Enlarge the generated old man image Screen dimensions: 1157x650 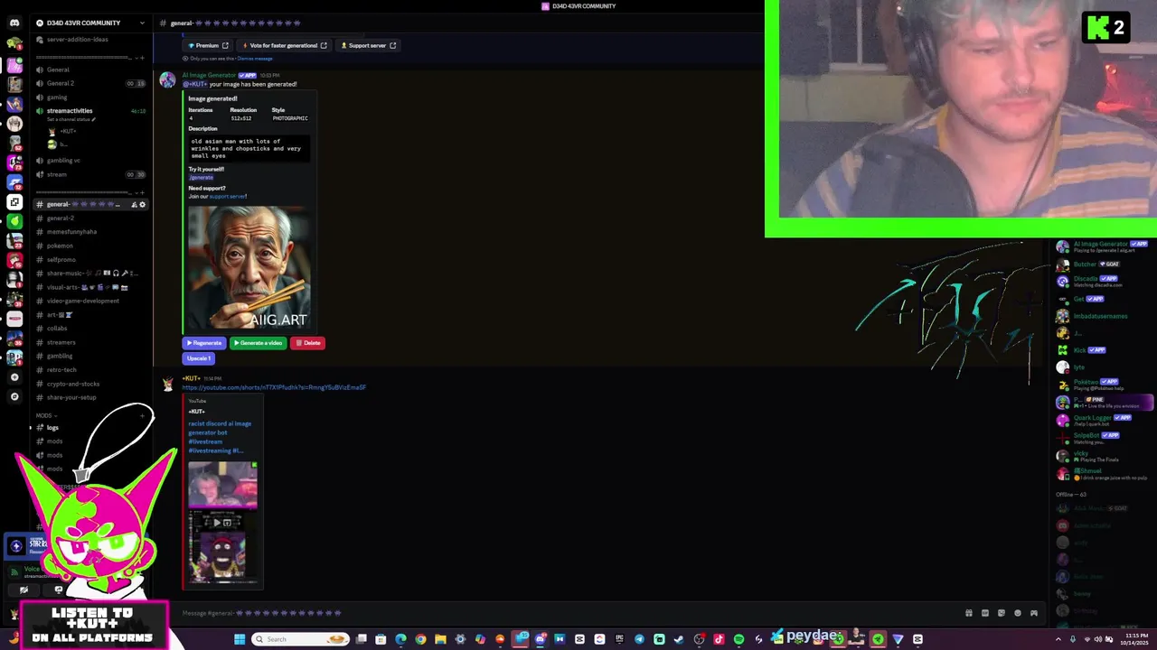coord(249,268)
